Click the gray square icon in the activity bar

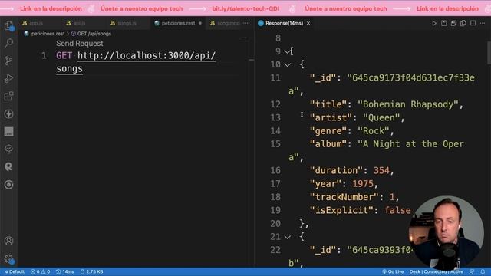(x=8, y=131)
